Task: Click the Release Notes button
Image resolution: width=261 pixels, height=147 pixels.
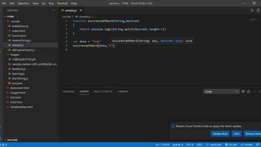Action: (253, 134)
